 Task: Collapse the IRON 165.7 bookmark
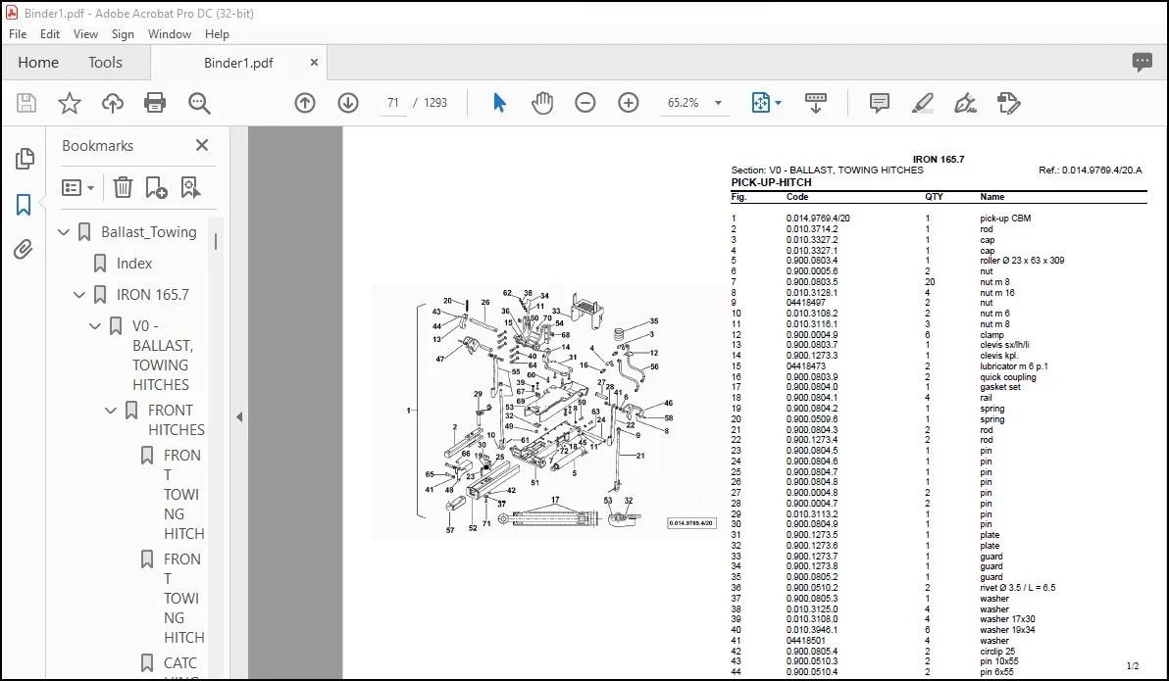pyautogui.click(x=79, y=295)
